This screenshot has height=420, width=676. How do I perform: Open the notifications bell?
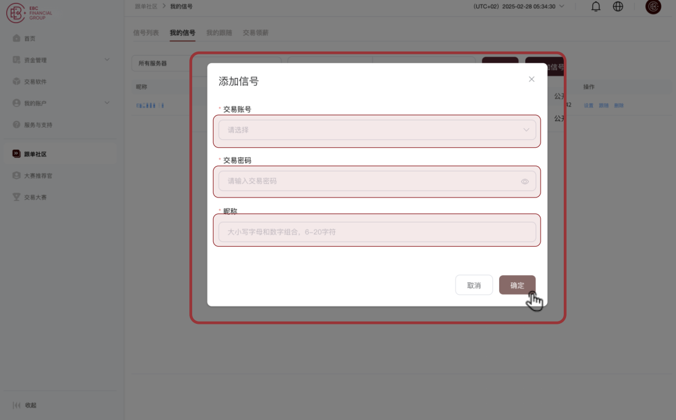click(x=596, y=6)
